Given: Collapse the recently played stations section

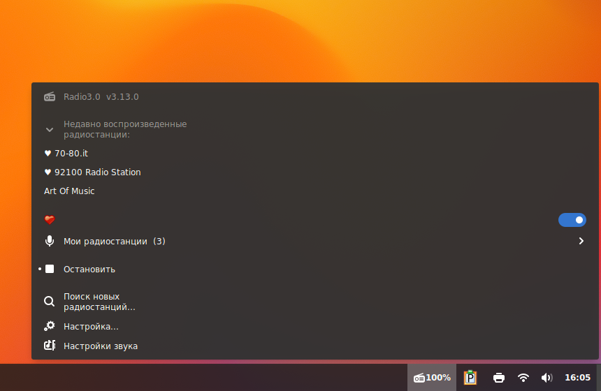Looking at the screenshot, I should tap(50, 130).
